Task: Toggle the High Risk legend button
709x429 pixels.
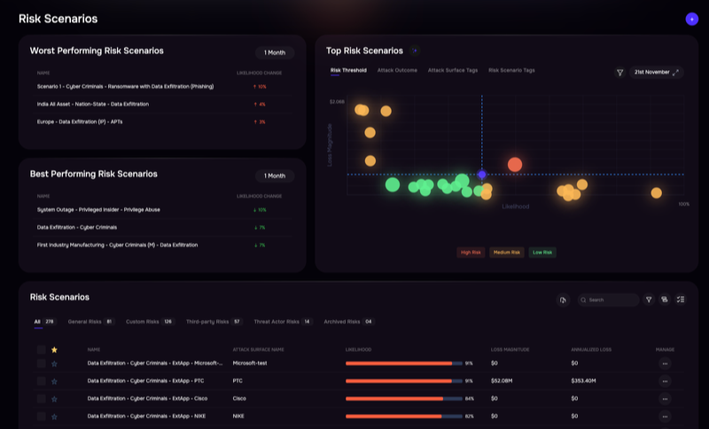Action: (470, 253)
